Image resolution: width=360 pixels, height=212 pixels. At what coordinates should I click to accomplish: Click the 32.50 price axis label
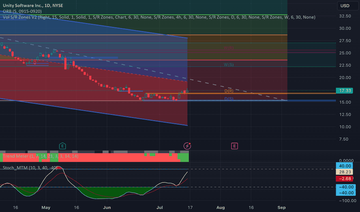tap(345, 16)
